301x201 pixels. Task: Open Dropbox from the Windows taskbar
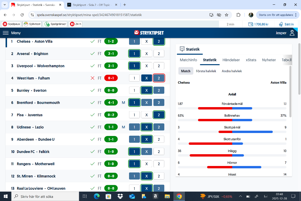[120, 196]
